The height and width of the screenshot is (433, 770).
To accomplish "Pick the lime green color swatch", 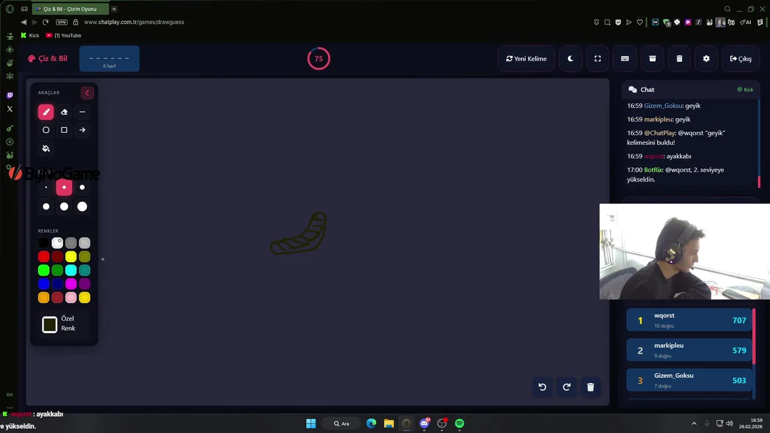I will coord(44,271).
